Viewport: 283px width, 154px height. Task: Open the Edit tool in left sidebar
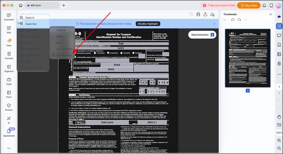click(x=9, y=30)
